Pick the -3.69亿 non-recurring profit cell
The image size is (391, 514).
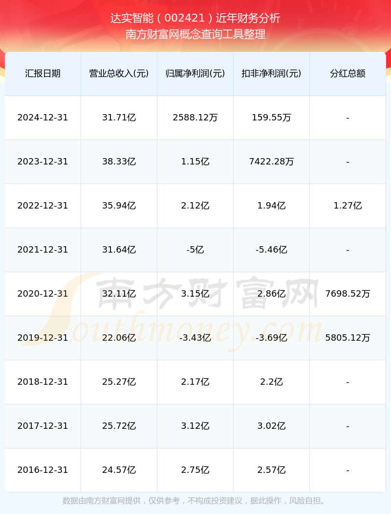coord(272,338)
